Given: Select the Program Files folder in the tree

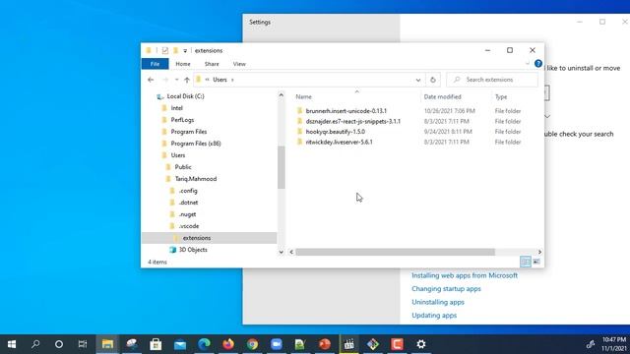Looking at the screenshot, I should tap(188, 132).
